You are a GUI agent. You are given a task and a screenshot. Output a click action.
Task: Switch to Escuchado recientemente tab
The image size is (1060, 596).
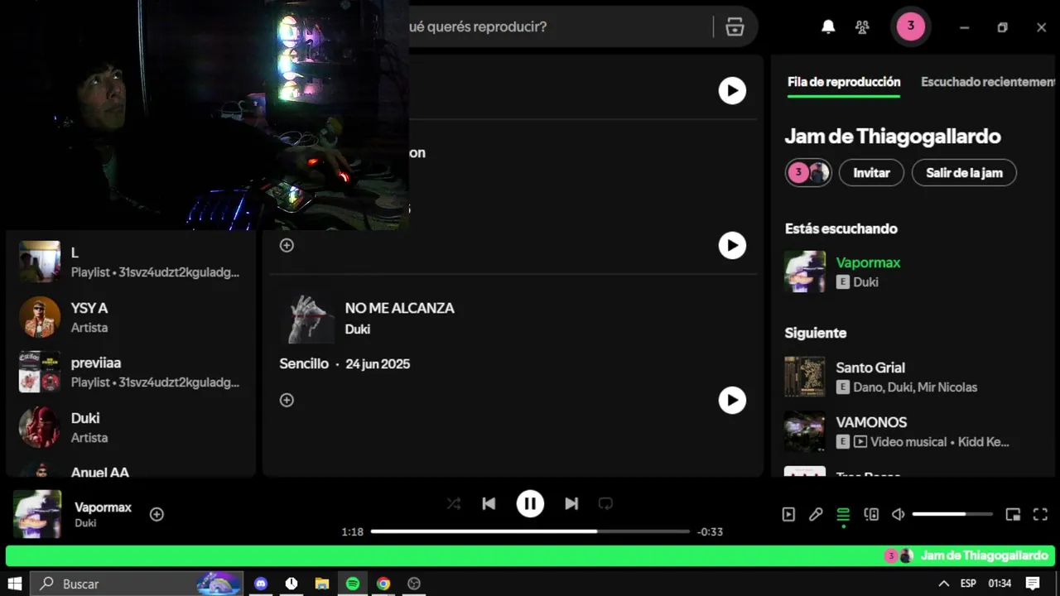989,82
